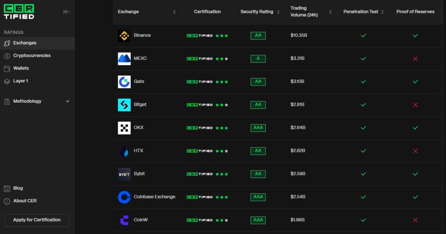Click Binance's AA security rating badge

(258, 36)
